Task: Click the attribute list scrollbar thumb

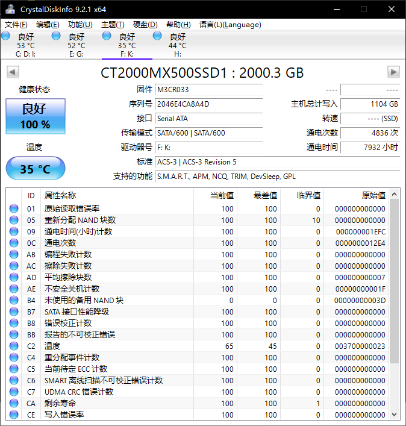Action: pos(395,281)
